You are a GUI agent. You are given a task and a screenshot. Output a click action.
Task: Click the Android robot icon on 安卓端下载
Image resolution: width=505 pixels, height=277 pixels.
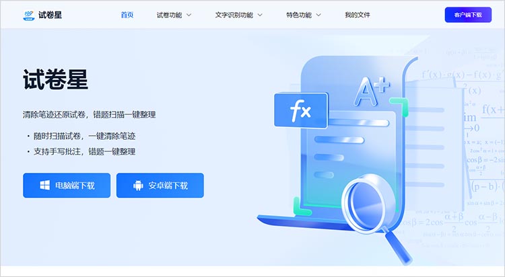pyautogui.click(x=138, y=186)
